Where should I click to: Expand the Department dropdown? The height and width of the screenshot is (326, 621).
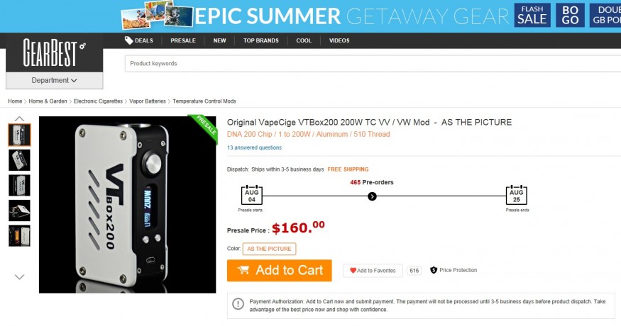tap(54, 80)
